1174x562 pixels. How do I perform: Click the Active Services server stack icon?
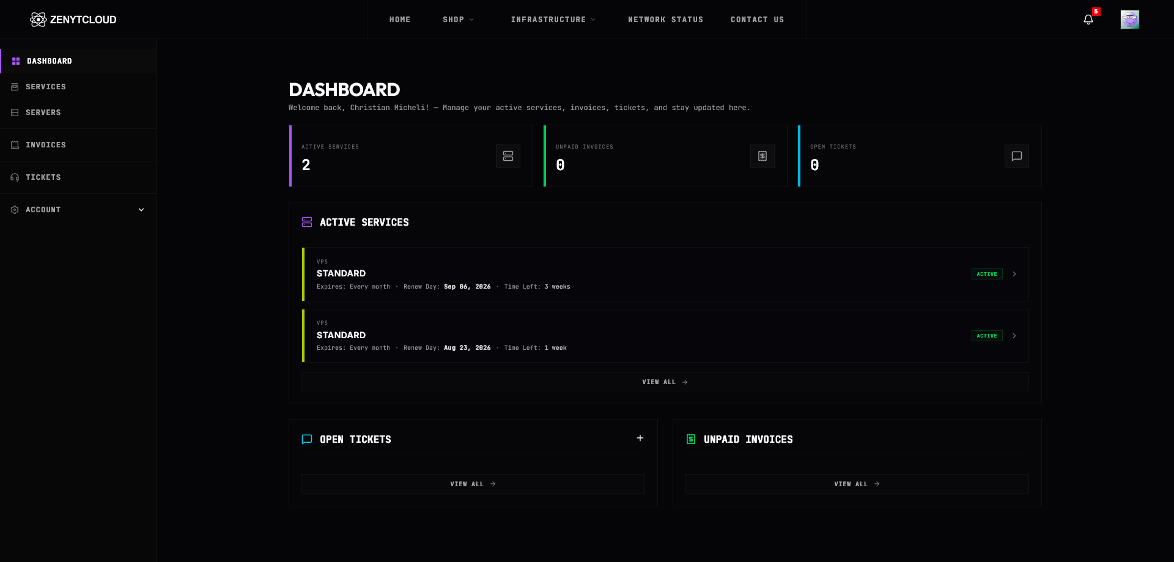508,156
